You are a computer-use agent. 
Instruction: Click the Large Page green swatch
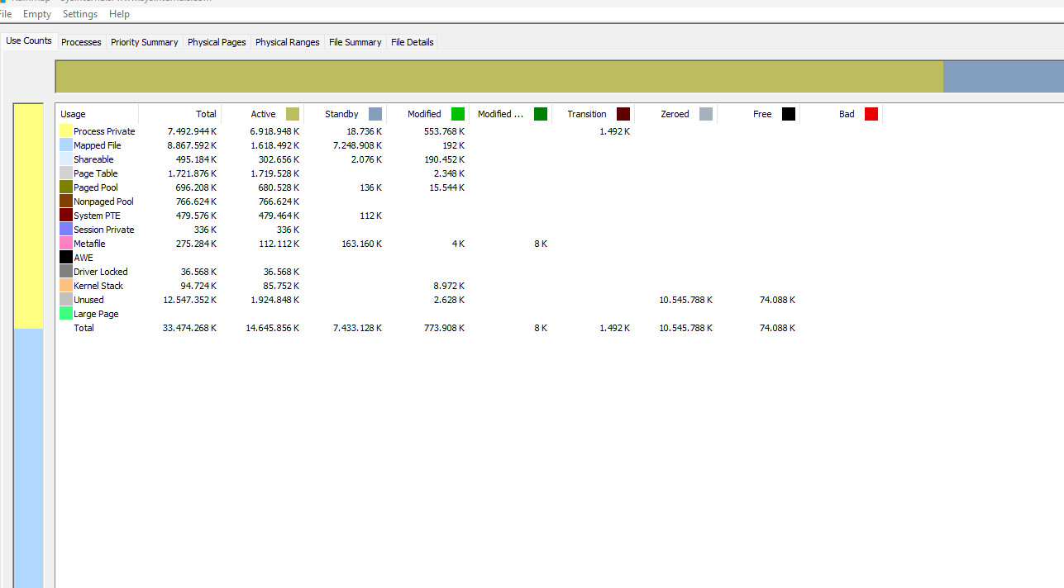66,314
